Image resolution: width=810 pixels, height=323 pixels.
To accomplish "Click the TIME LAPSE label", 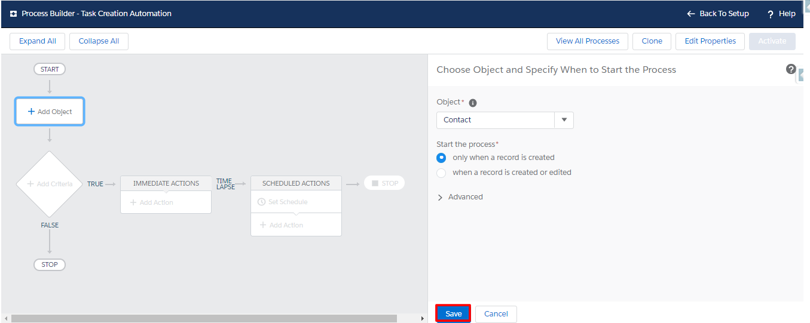I will point(225,184).
